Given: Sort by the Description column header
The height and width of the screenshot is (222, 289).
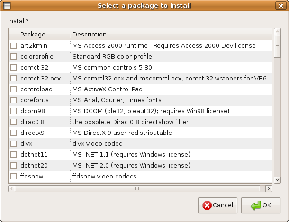Looking at the screenshot, I should (171, 34).
